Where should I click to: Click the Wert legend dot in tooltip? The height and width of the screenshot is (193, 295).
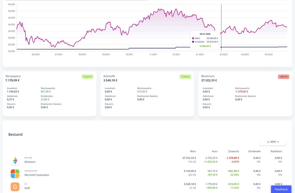(x=193, y=38)
